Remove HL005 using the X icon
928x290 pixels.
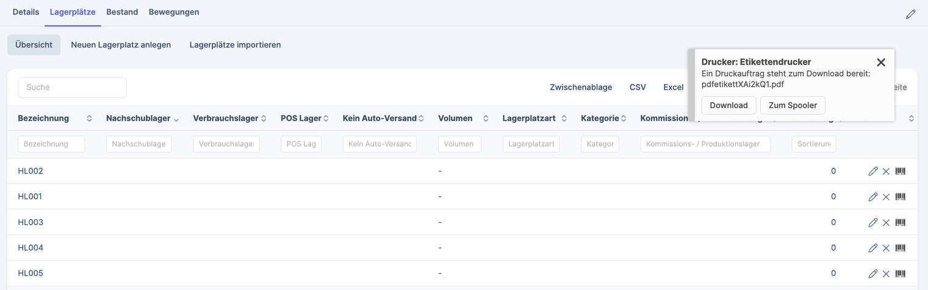(886, 274)
